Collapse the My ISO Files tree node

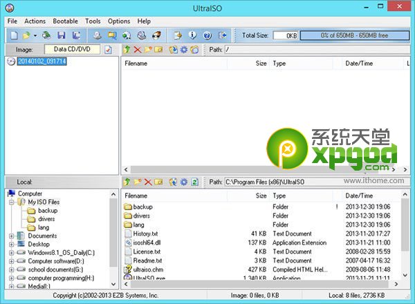pyautogui.click(x=11, y=202)
